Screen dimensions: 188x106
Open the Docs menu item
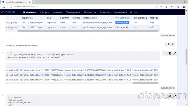134,12
